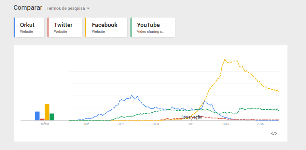Click the 2013 year label on axis
The height and width of the screenshot is (150, 306).
[x=225, y=124]
